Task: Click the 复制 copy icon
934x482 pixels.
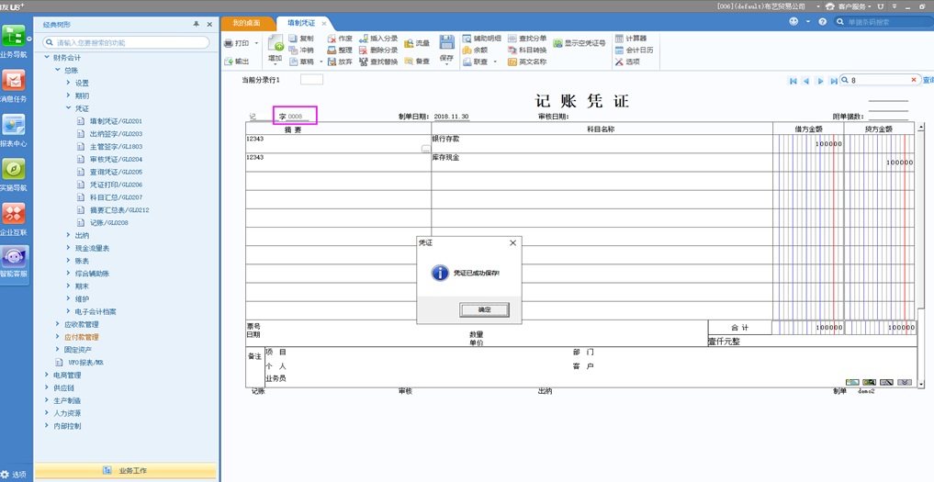Action: tap(293, 39)
